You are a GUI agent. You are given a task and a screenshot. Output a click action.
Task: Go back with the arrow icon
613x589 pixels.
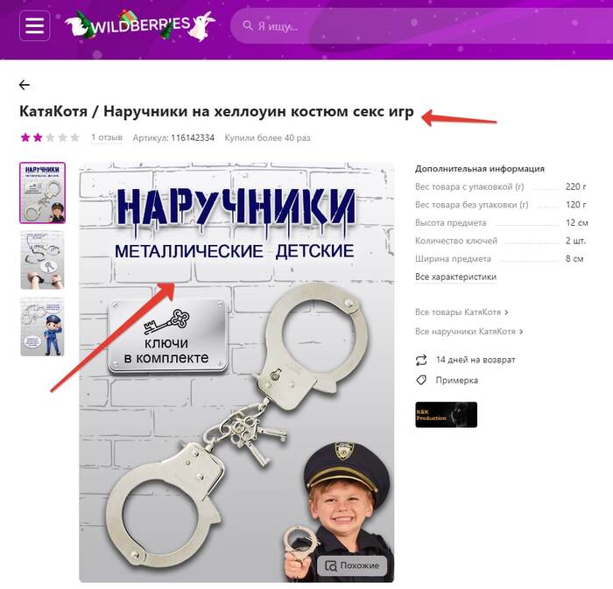[25, 85]
